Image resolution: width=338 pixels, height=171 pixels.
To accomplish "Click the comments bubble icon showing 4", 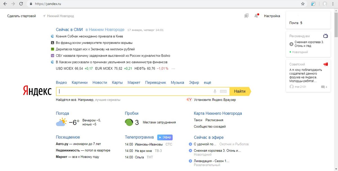I will coord(323,87).
